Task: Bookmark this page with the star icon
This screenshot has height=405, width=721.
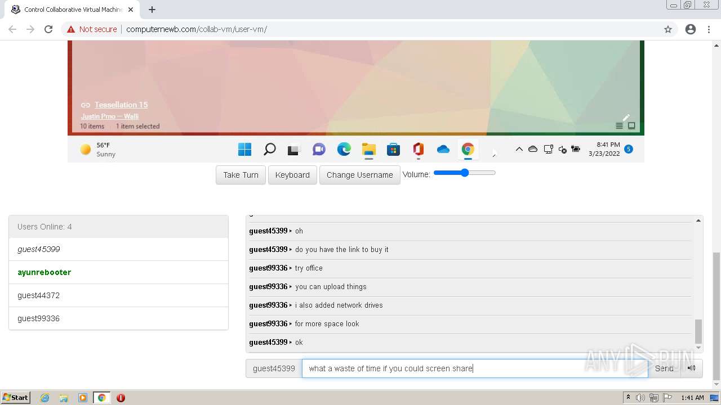Action: pos(668,29)
